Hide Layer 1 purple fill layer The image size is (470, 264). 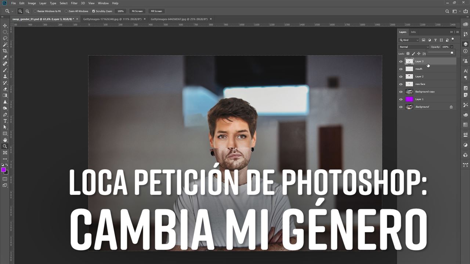(x=401, y=99)
